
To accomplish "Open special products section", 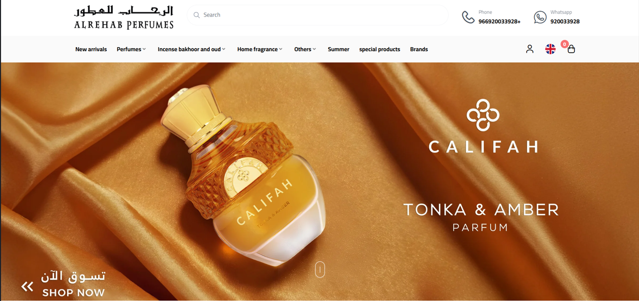I will 379,49.
